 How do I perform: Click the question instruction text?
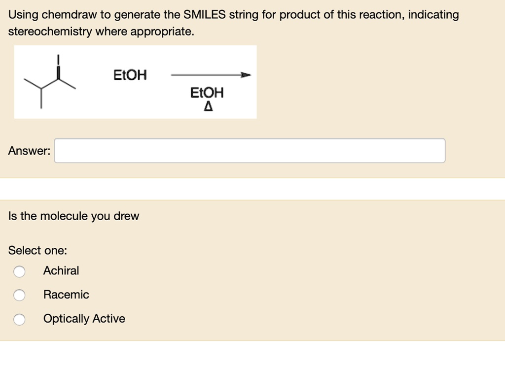click(x=232, y=14)
